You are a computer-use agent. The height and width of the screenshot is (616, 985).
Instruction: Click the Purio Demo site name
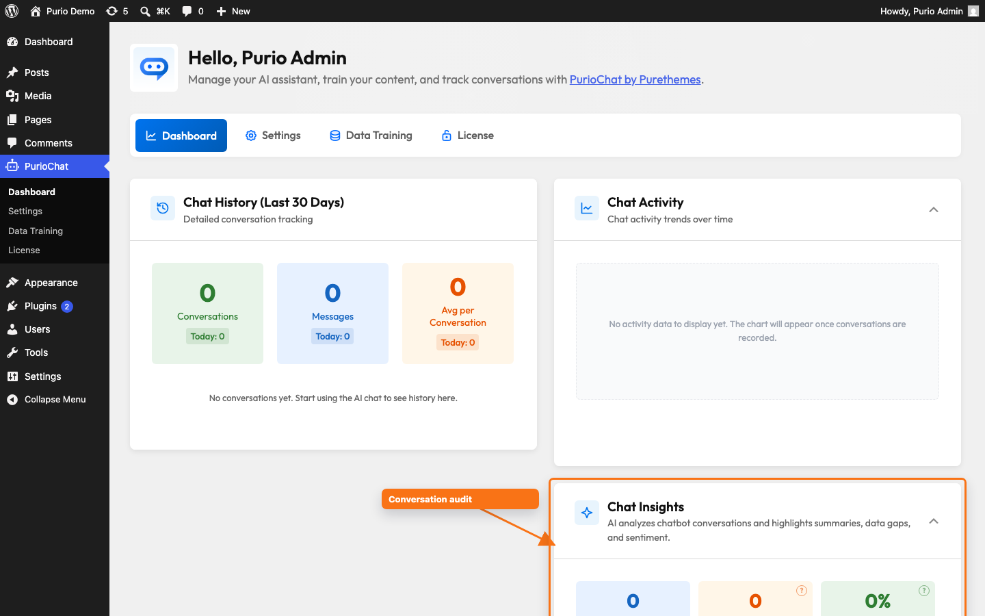70,11
